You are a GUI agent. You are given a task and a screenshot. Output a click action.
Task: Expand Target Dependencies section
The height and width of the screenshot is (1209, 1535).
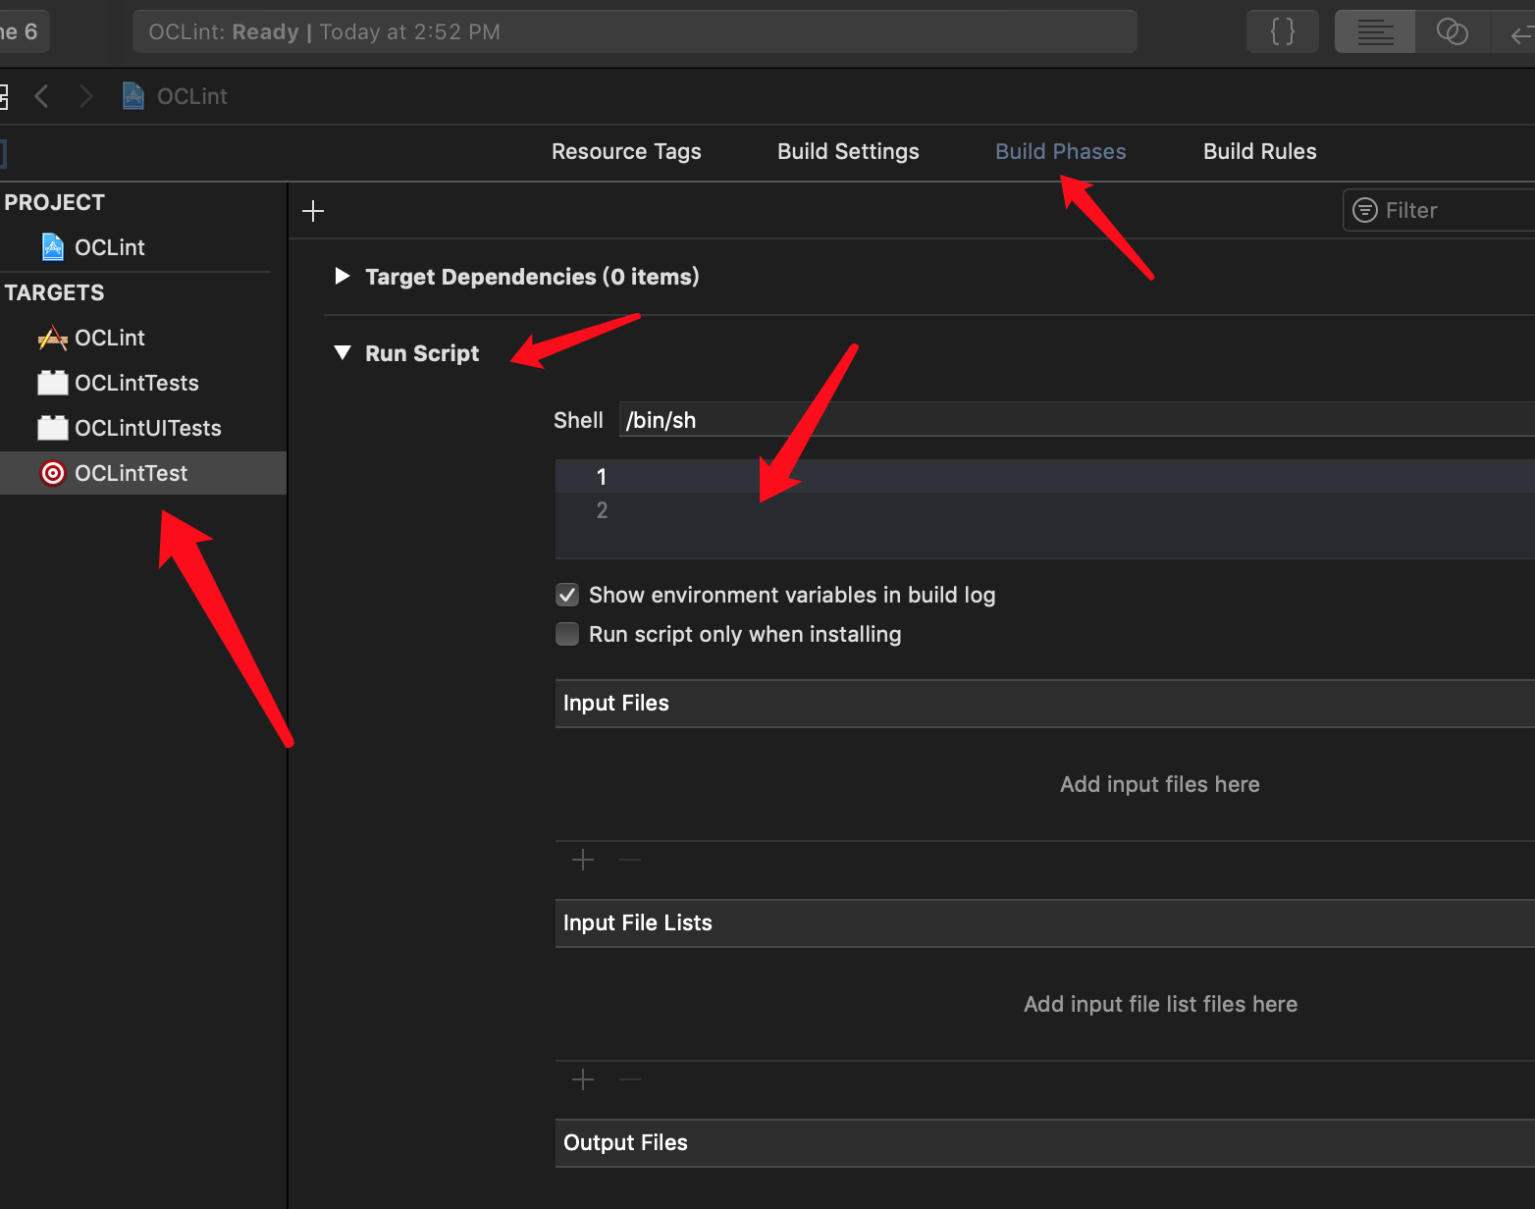(x=343, y=277)
